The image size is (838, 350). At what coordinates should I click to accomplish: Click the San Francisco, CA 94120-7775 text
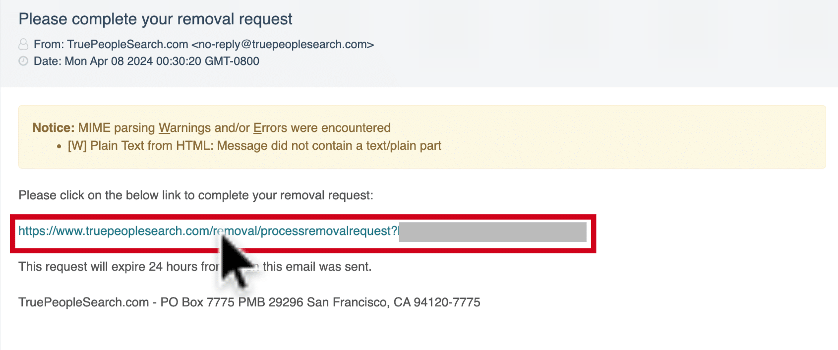click(x=394, y=302)
